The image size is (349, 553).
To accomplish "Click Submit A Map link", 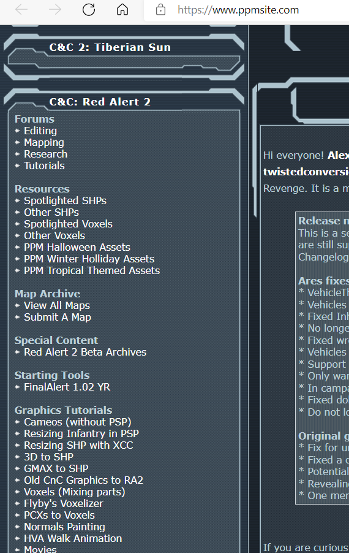I will point(58,317).
